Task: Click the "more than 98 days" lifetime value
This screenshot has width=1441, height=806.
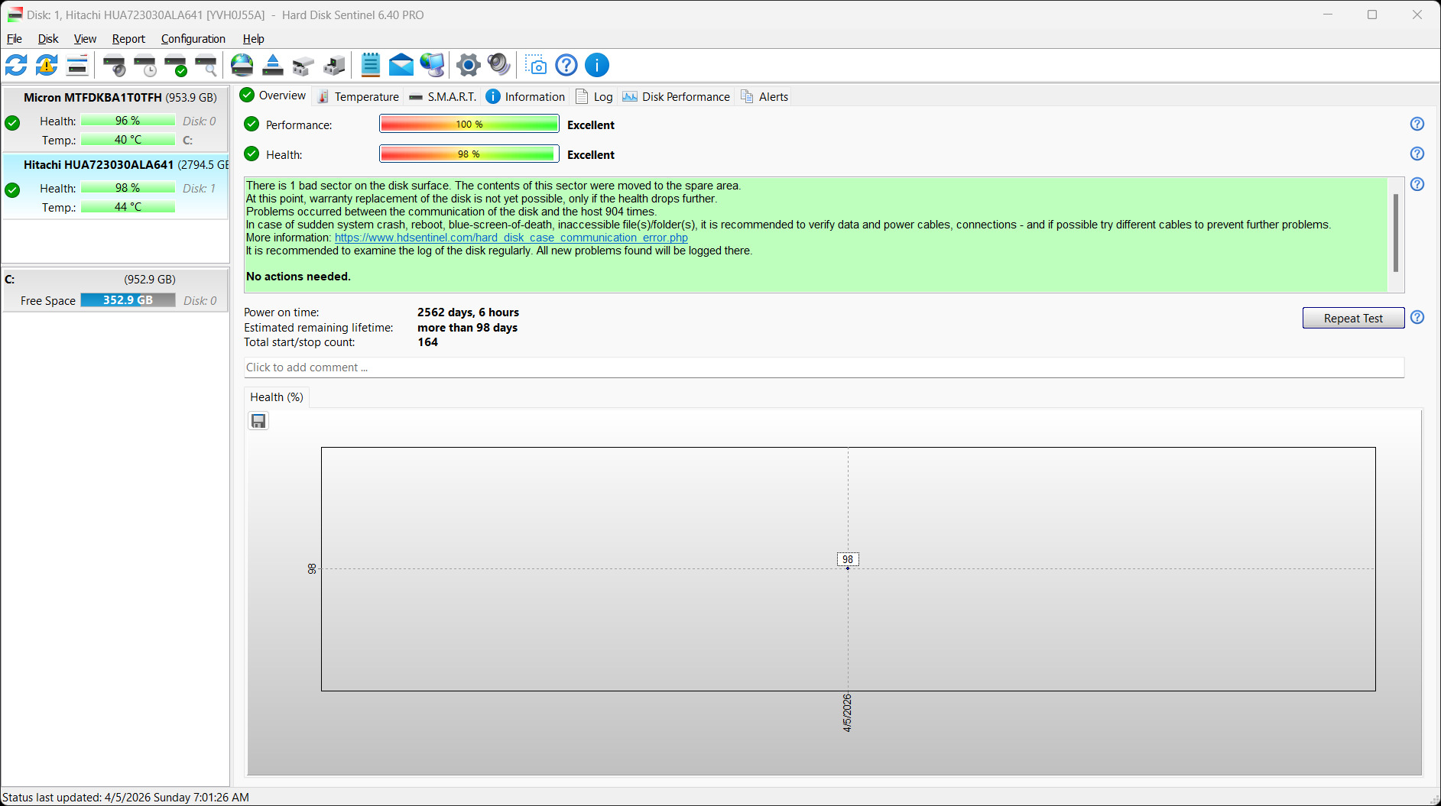Action: pyautogui.click(x=467, y=328)
